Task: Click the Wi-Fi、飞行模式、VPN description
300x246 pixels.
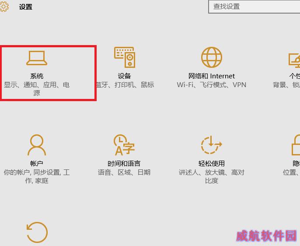Action: click(x=211, y=84)
